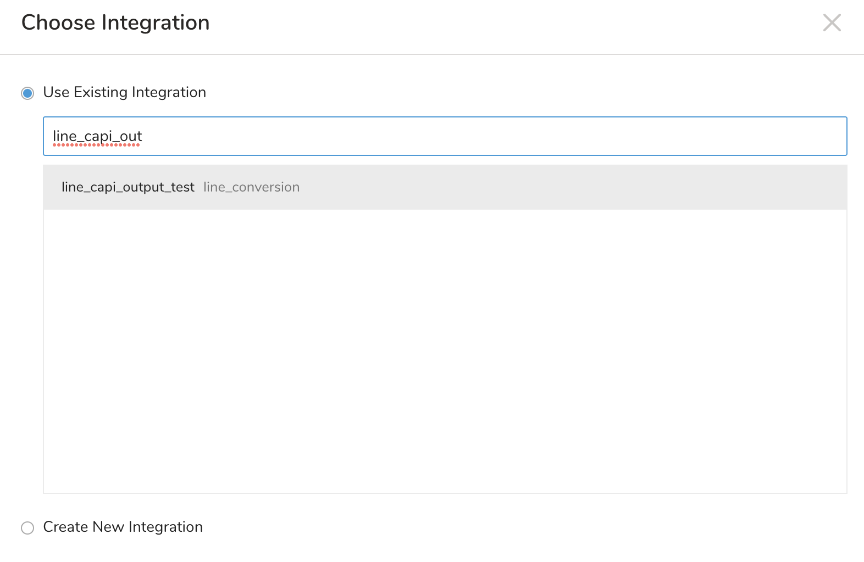Viewport: 864px width, 562px height.
Task: Dismiss dialog using the X icon
Action: pyautogui.click(x=832, y=23)
